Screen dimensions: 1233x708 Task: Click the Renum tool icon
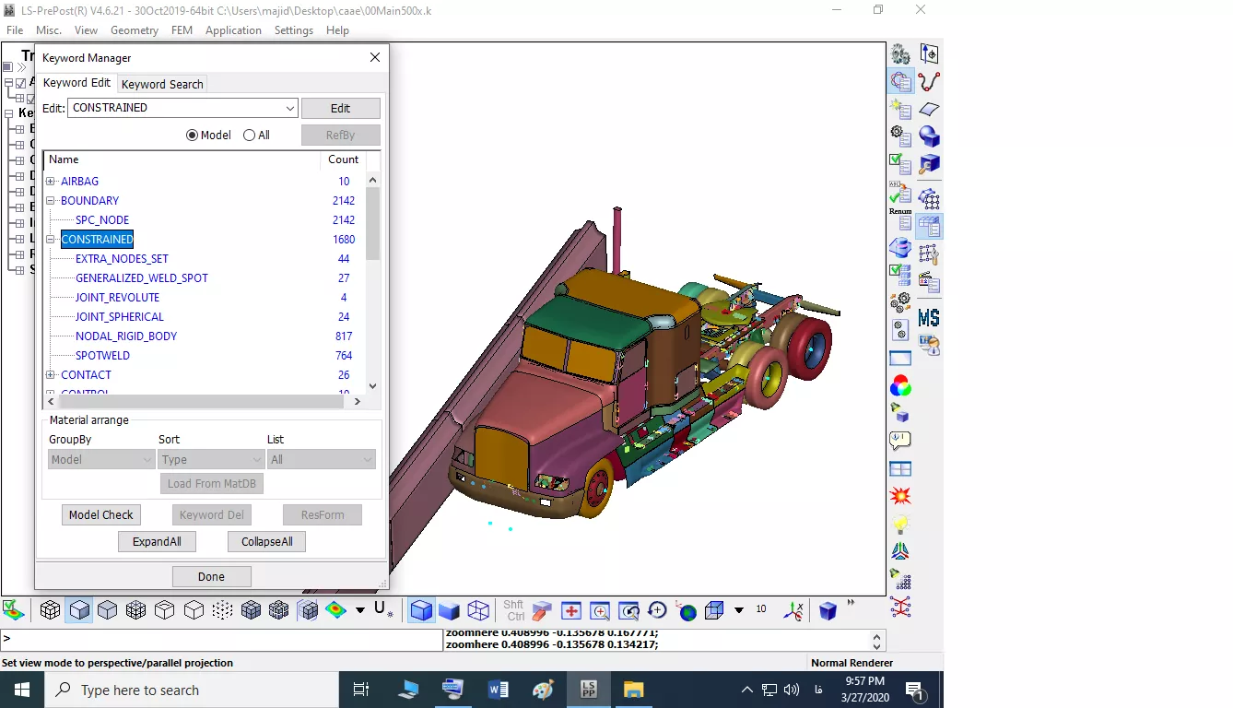[900, 198]
